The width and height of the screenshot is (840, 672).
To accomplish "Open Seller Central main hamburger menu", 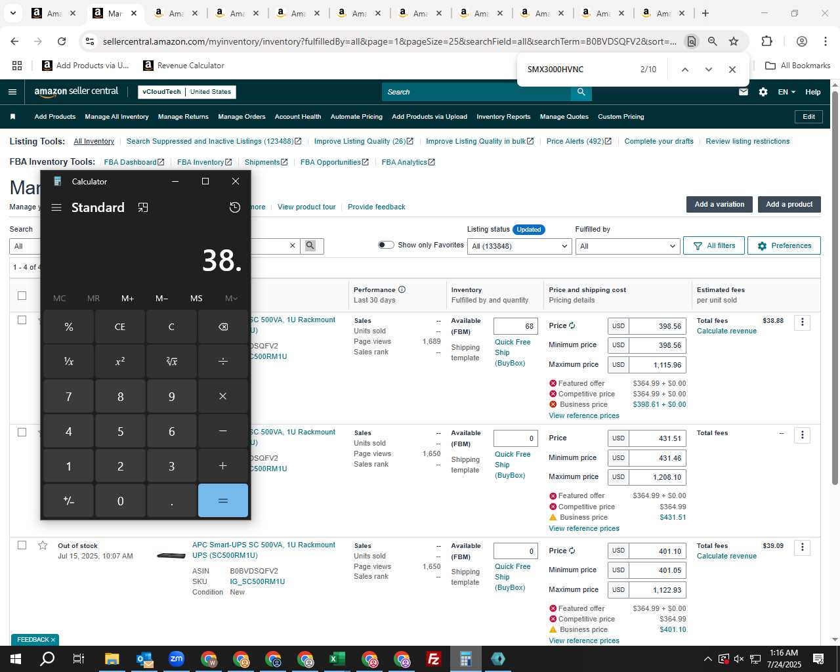I will coord(12,92).
